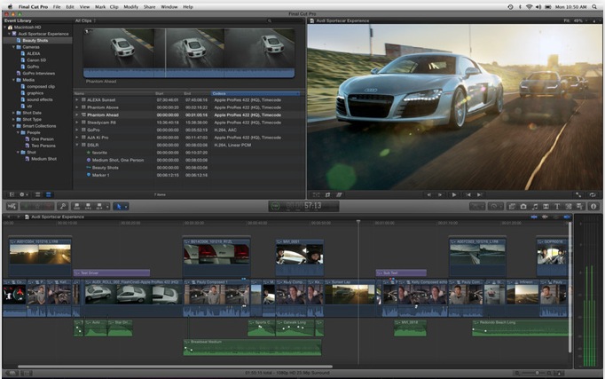The height and width of the screenshot is (379, 605).
Task: Open the Clip menu
Action: click(114, 6)
